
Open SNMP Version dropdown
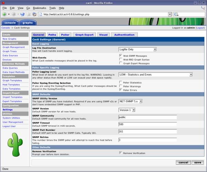pyautogui.click(x=127, y=110)
